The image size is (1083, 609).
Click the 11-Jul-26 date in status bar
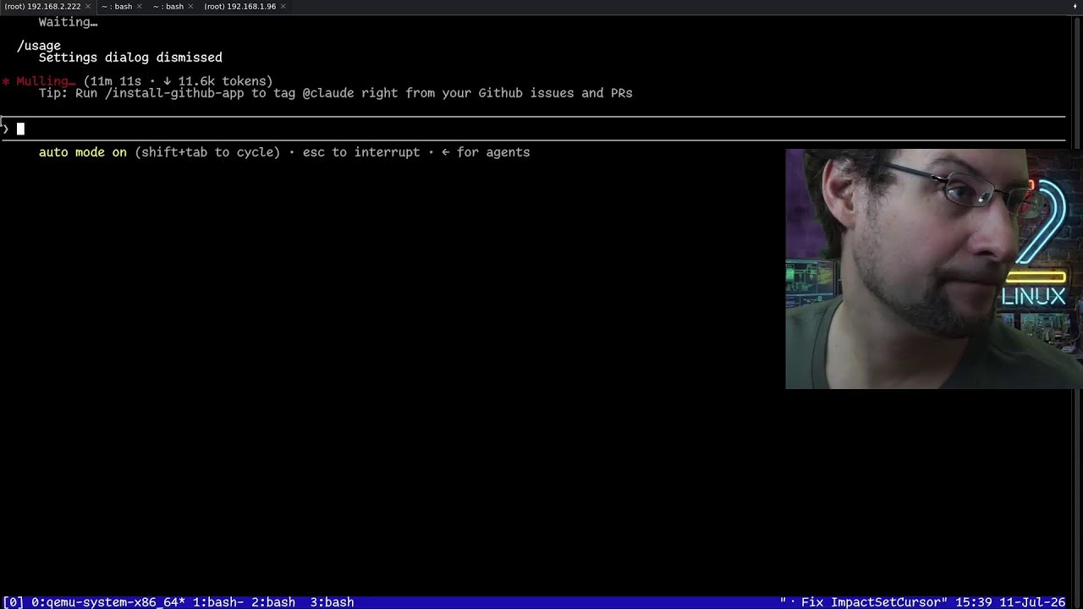1032,602
